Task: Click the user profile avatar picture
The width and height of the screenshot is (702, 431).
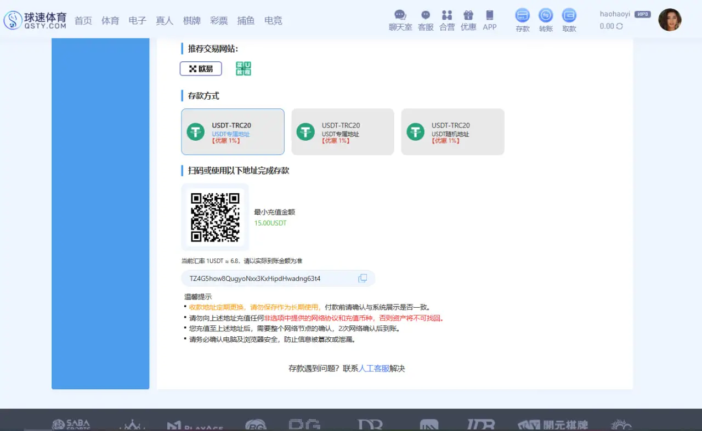Action: (x=670, y=19)
